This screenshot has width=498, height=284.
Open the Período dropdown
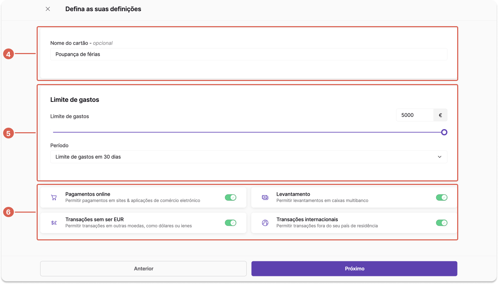[249, 157]
